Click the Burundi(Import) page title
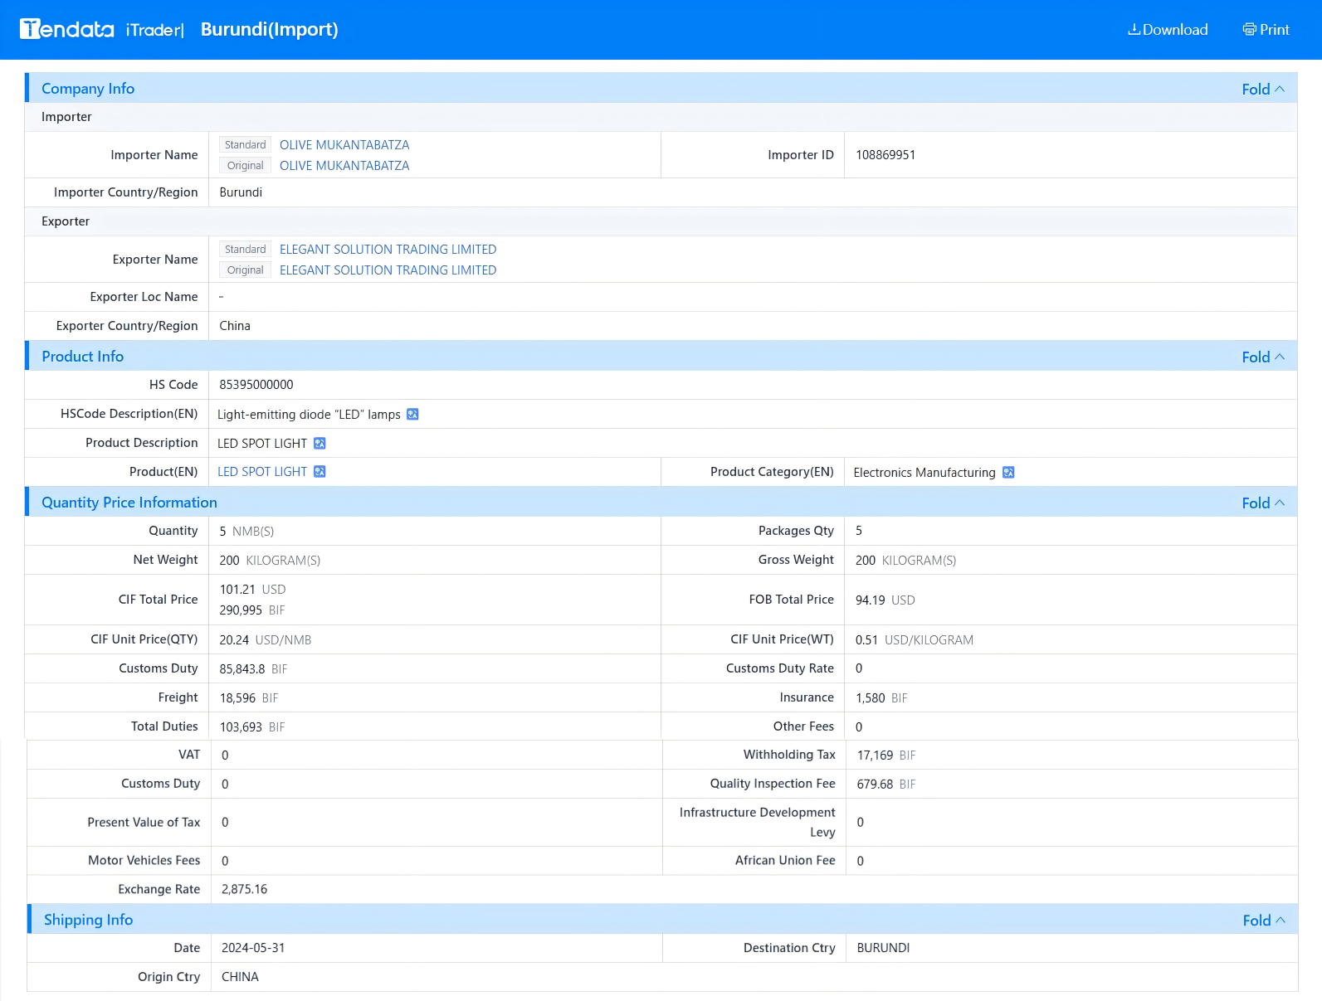This screenshot has height=1001, width=1322. pos(270,29)
